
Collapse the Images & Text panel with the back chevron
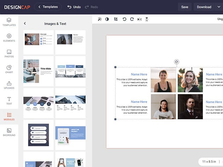pos(25,24)
